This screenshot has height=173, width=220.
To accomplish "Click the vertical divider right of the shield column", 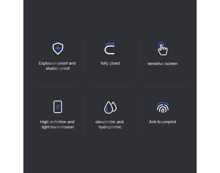I will (x=84, y=57).
